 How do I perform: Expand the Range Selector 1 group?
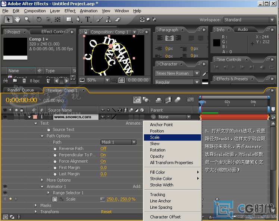point(48,193)
